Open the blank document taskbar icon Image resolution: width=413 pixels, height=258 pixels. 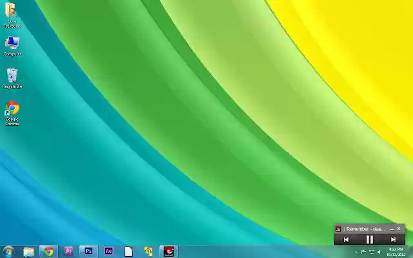click(x=128, y=252)
